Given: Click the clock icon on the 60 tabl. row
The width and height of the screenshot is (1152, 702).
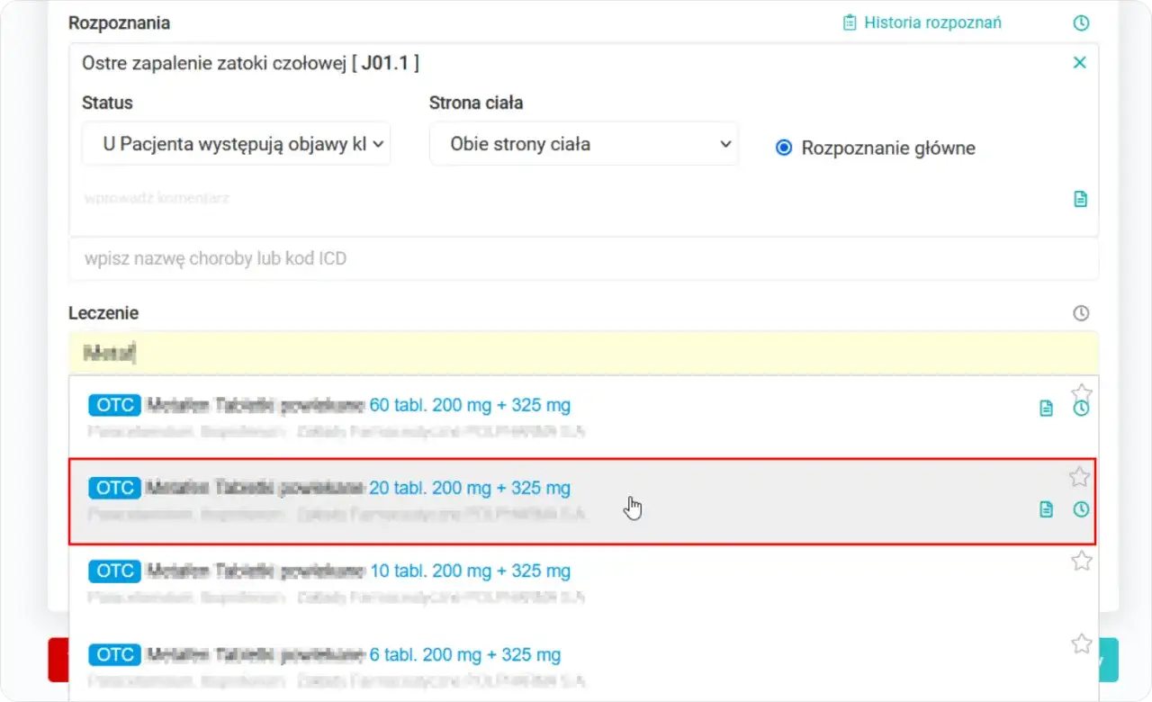Looking at the screenshot, I should coord(1081,409).
